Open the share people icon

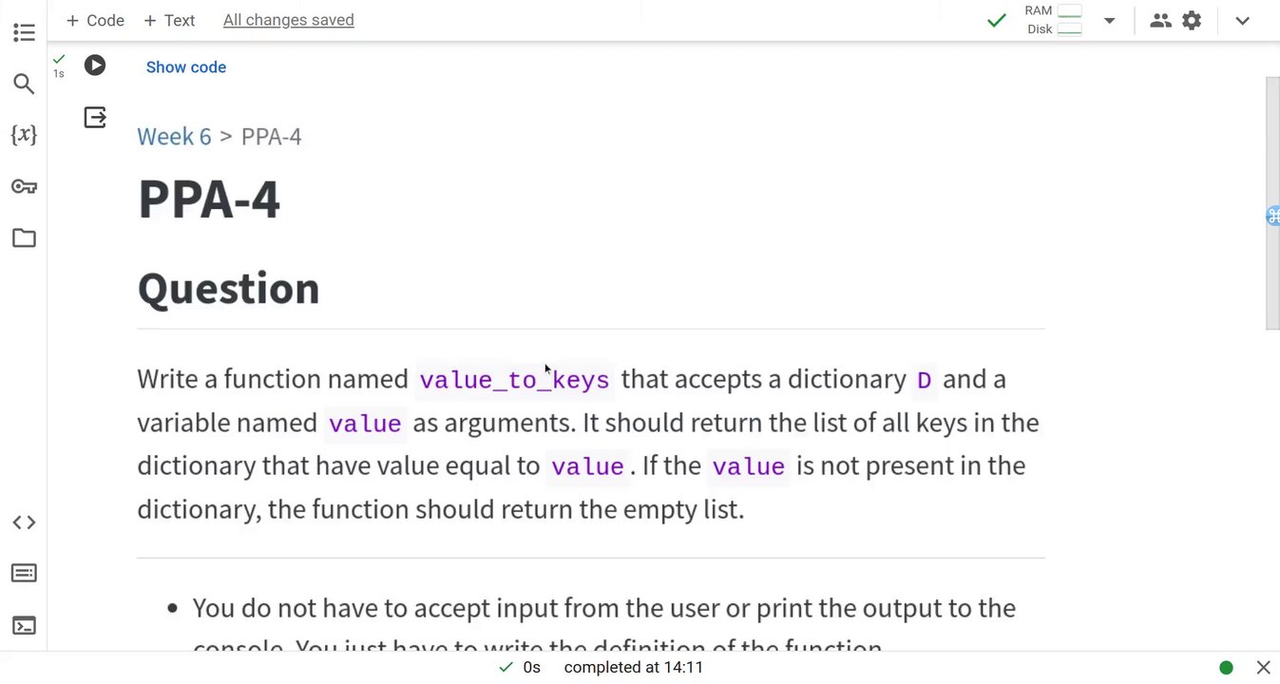pos(1160,20)
